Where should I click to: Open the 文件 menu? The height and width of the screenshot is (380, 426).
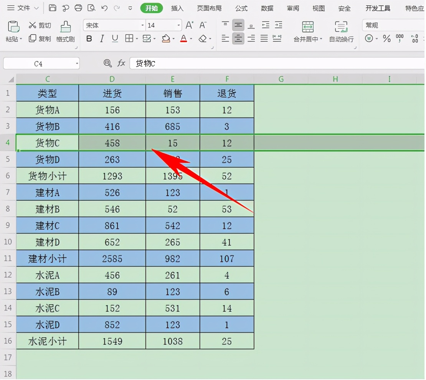click(23, 8)
